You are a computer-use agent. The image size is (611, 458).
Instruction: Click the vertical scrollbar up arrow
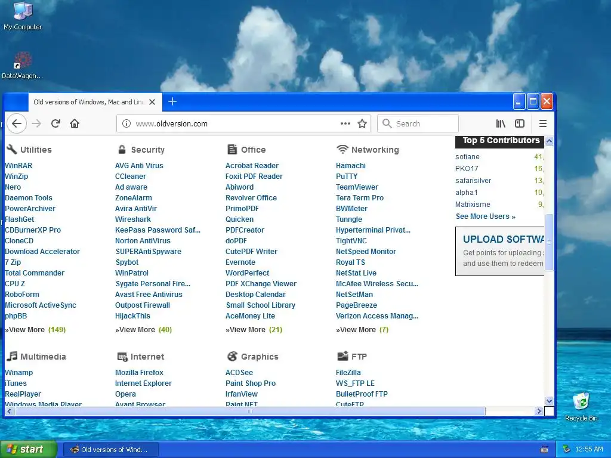[x=549, y=141]
